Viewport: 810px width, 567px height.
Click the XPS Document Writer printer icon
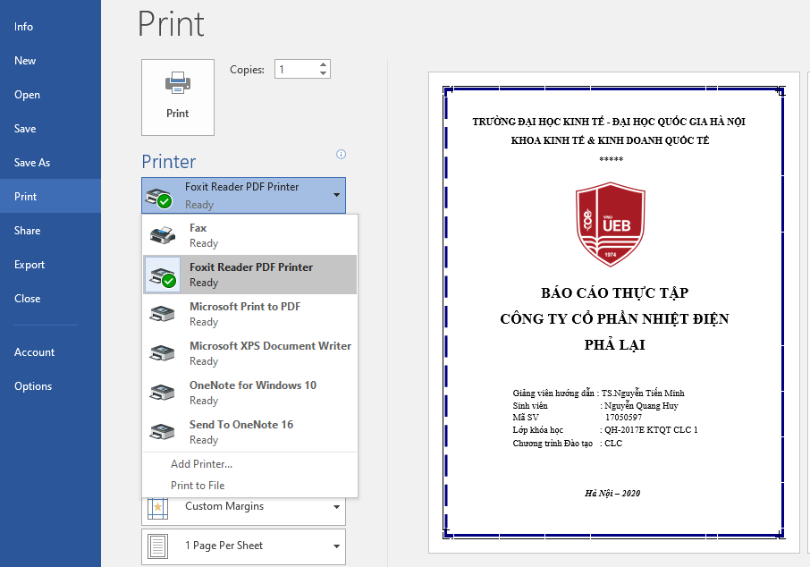click(x=162, y=352)
